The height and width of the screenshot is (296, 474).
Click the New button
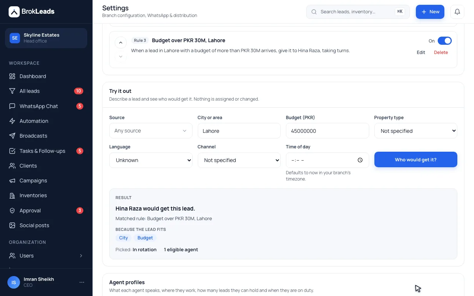coord(430,12)
